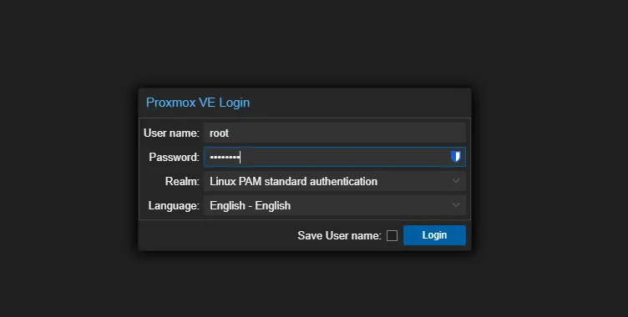The height and width of the screenshot is (317, 628).
Task: Click the Realm label
Action: click(x=182, y=181)
